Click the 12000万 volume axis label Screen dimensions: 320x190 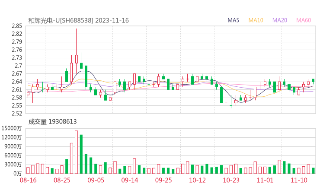[12, 137]
